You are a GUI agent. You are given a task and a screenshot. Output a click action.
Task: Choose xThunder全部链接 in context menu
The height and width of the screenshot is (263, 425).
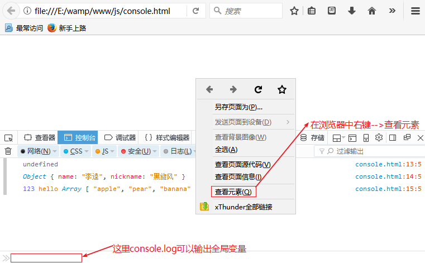click(x=246, y=207)
